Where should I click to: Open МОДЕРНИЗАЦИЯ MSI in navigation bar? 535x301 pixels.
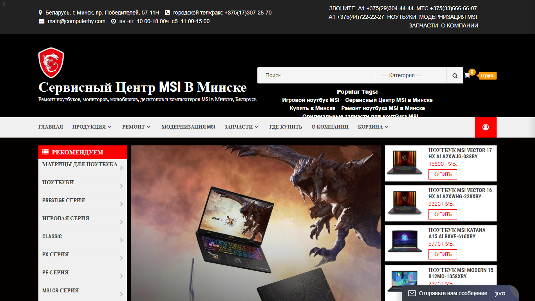point(188,127)
